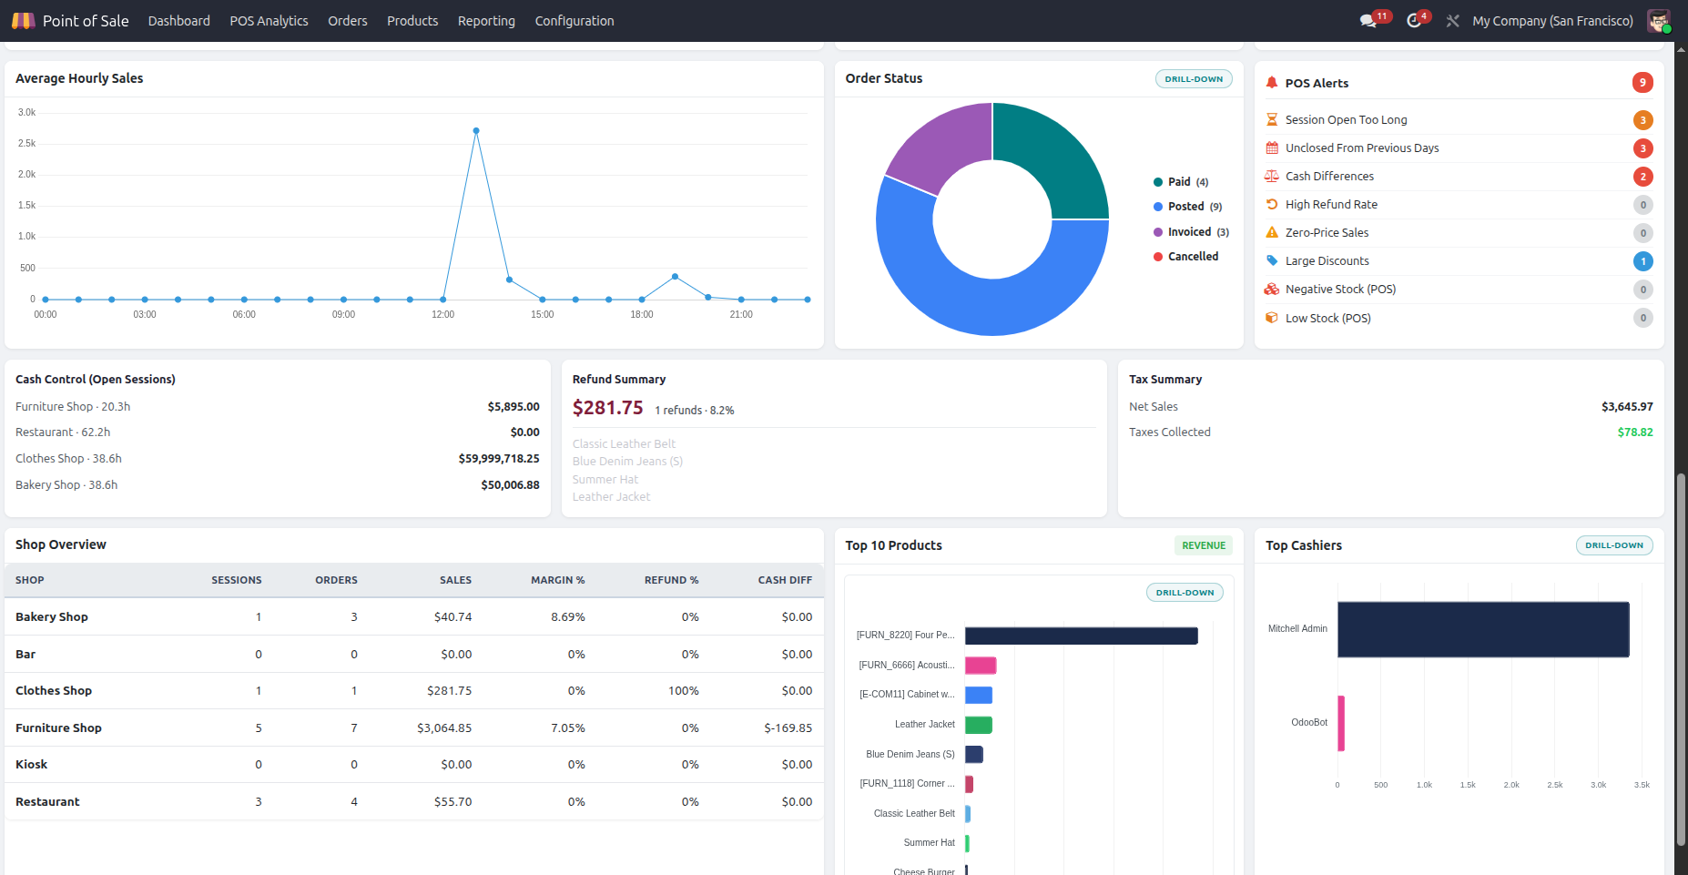This screenshot has height=875, width=1688.
Task: Click the $59,999,718.25 Clothes Shop cash amount
Action: (x=499, y=459)
